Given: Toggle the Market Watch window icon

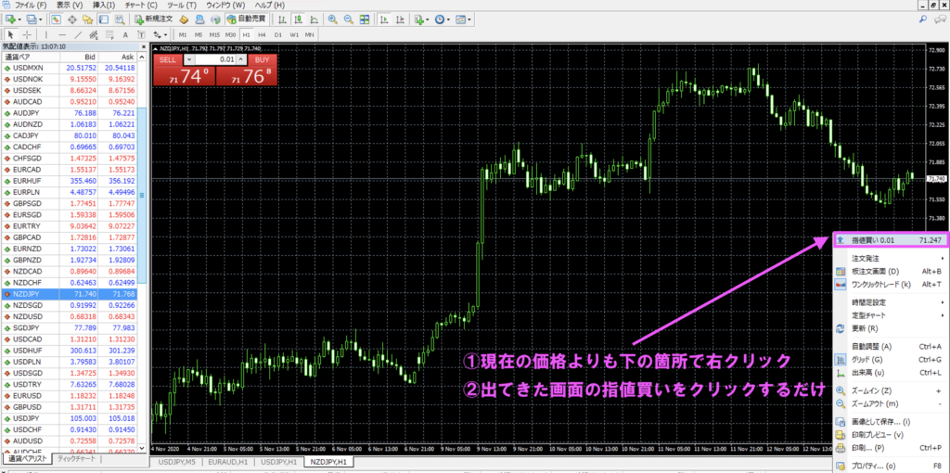Looking at the screenshot, I should tap(55, 19).
